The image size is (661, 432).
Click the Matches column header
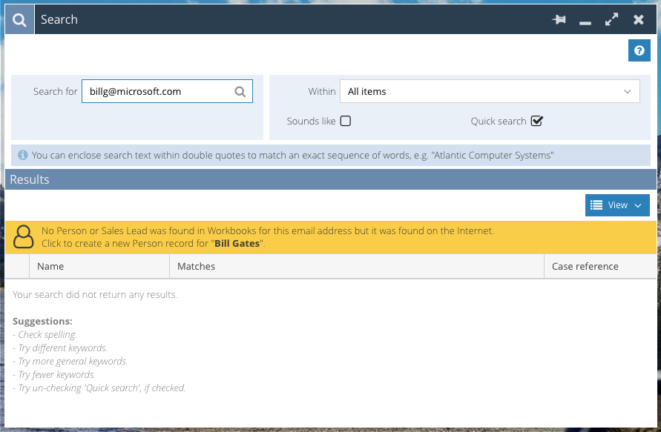click(357, 267)
